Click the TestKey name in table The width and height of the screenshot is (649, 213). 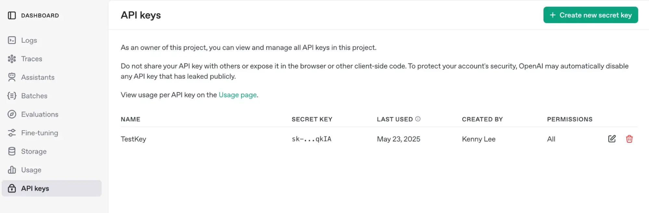(133, 139)
